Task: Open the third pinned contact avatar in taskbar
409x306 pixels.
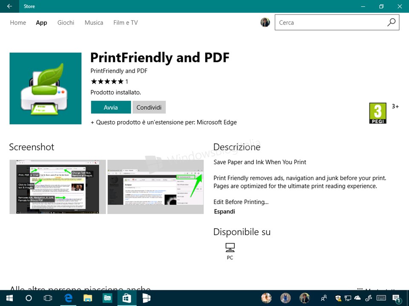Action: [304, 298]
